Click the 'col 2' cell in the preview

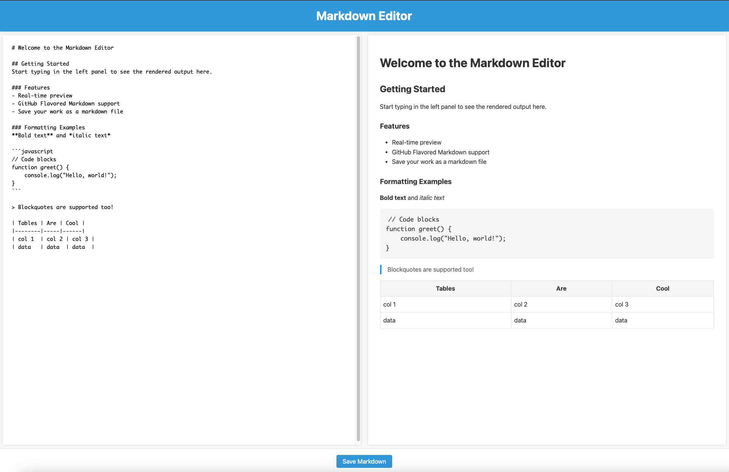point(520,304)
